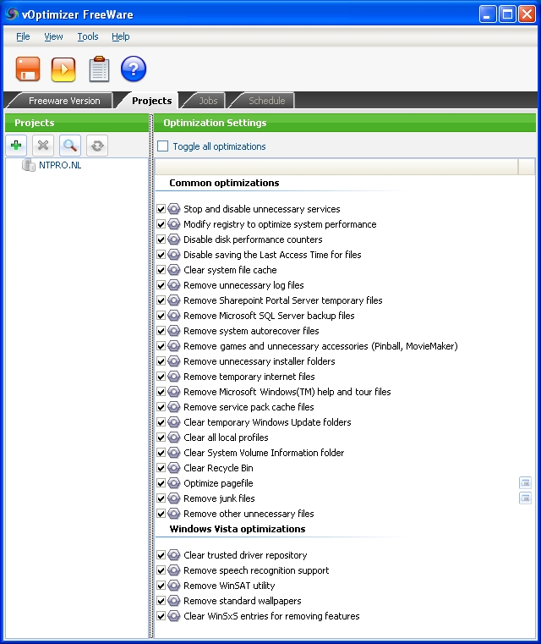541x644 pixels.
Task: Open the File menu
Action: [x=23, y=36]
